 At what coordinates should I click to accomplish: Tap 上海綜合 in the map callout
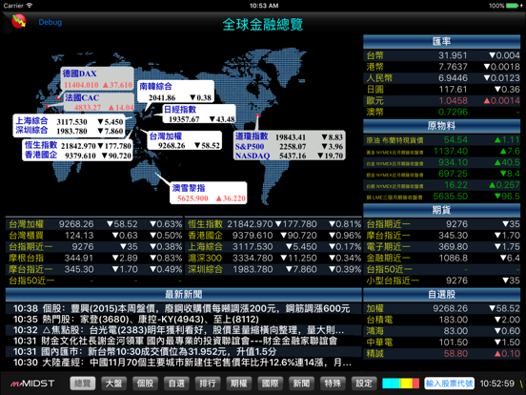point(31,121)
